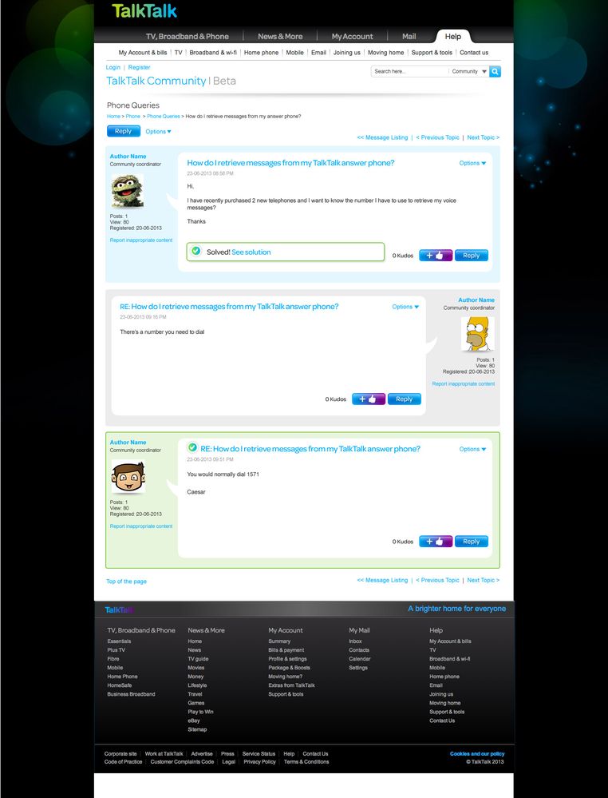Click the search input field
The width and height of the screenshot is (608, 798).
(409, 71)
